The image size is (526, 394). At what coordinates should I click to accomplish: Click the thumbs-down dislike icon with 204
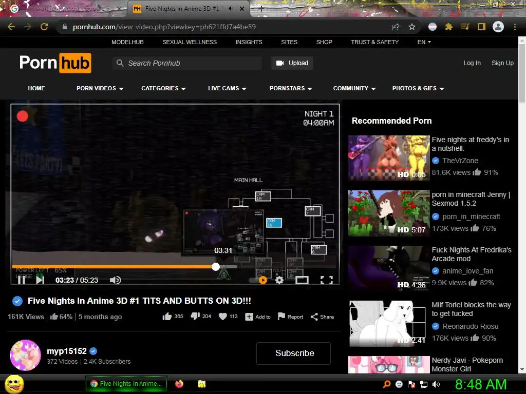195,317
